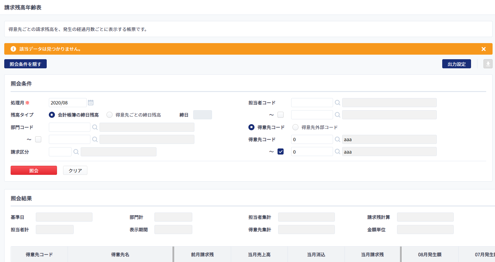Click the 部門コード start input field

point(69,127)
